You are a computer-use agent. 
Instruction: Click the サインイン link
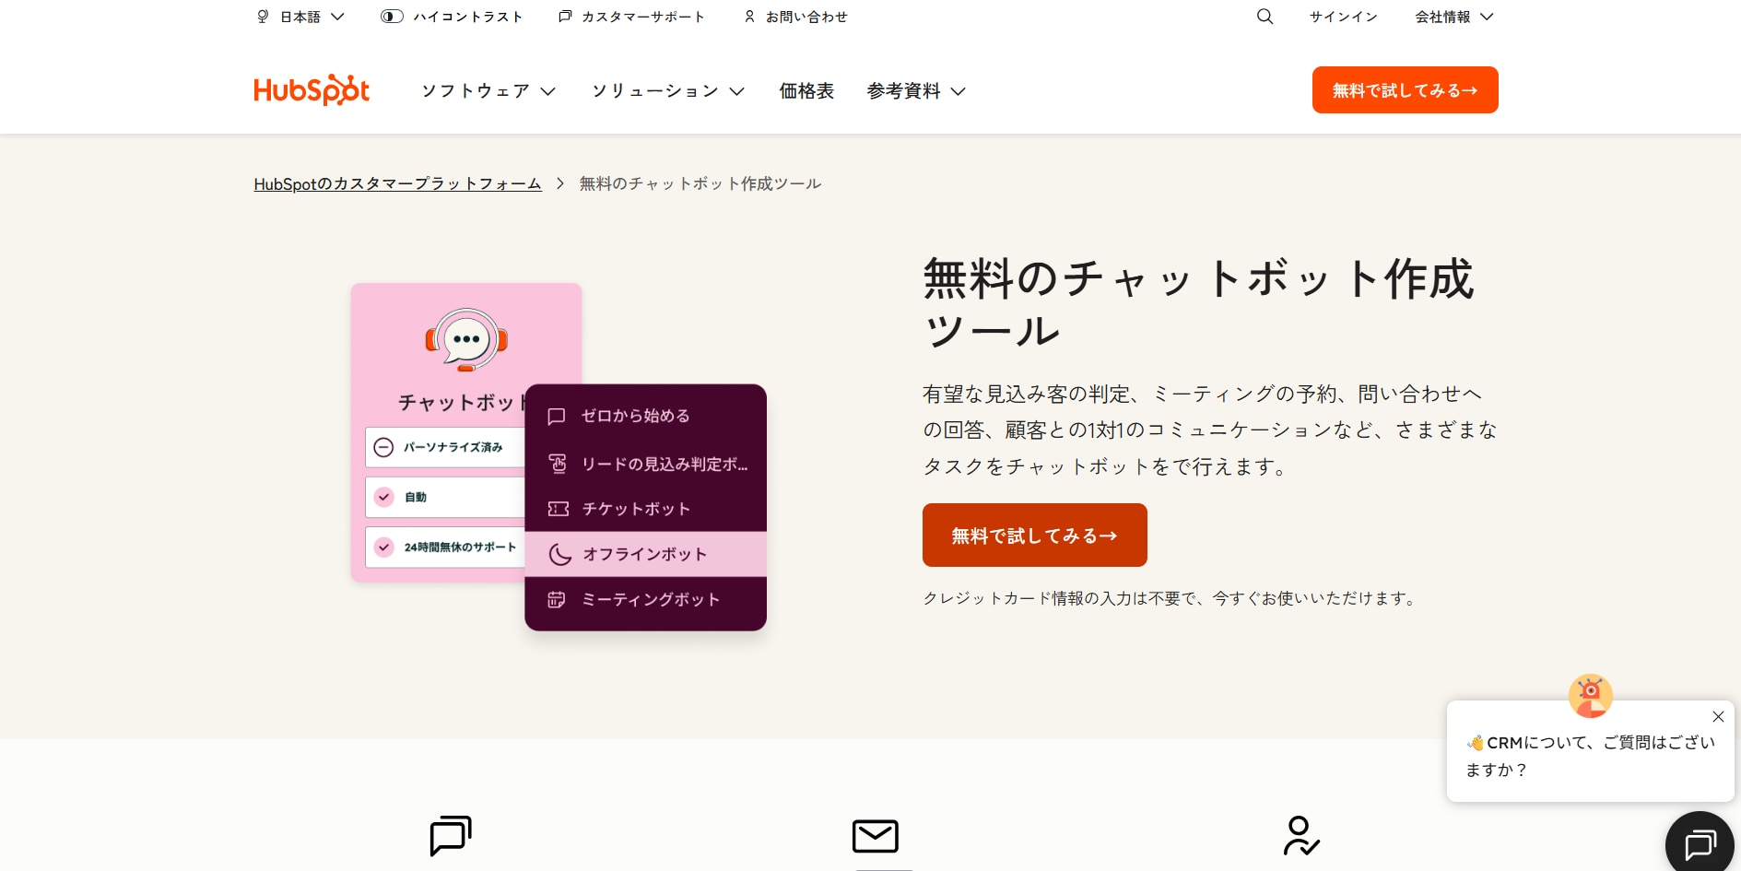(1343, 17)
